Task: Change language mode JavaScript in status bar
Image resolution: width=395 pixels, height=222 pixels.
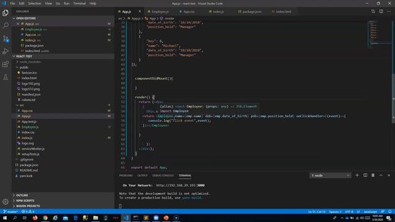Action: (x=370, y=212)
